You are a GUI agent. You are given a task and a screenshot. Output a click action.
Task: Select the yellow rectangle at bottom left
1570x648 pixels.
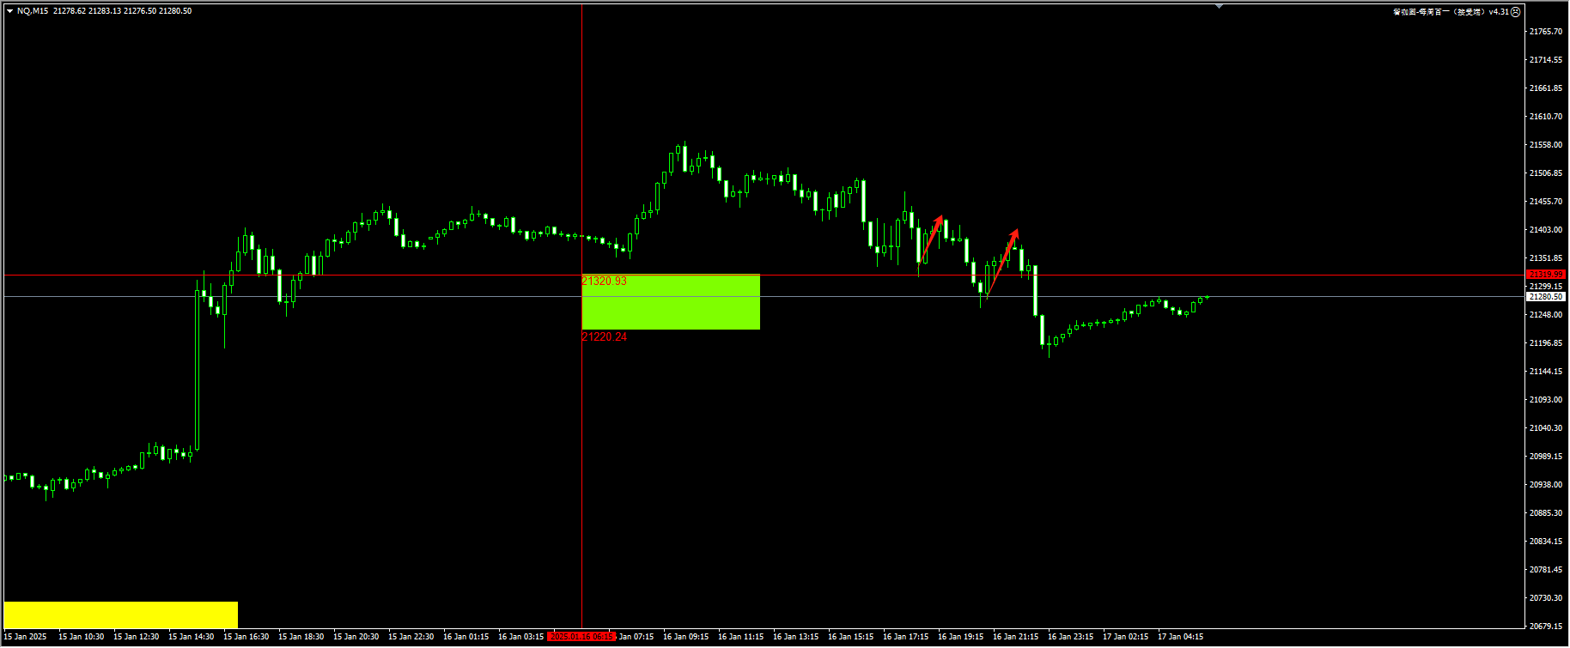click(120, 615)
